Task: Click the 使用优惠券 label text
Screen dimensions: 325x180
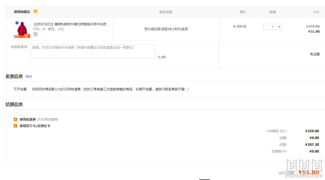Action: tap(28, 120)
